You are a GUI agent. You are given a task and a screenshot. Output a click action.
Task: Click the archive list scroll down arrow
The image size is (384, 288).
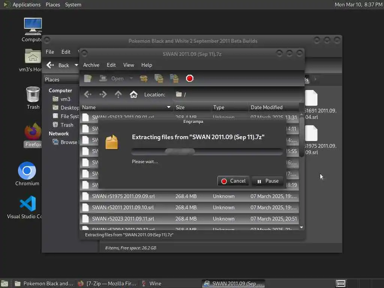301,227
